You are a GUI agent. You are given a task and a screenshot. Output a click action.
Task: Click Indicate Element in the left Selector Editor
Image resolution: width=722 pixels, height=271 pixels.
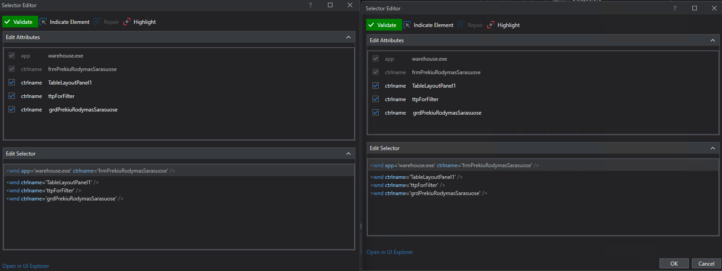point(65,22)
